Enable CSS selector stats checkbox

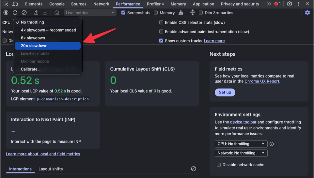tap(161, 22)
